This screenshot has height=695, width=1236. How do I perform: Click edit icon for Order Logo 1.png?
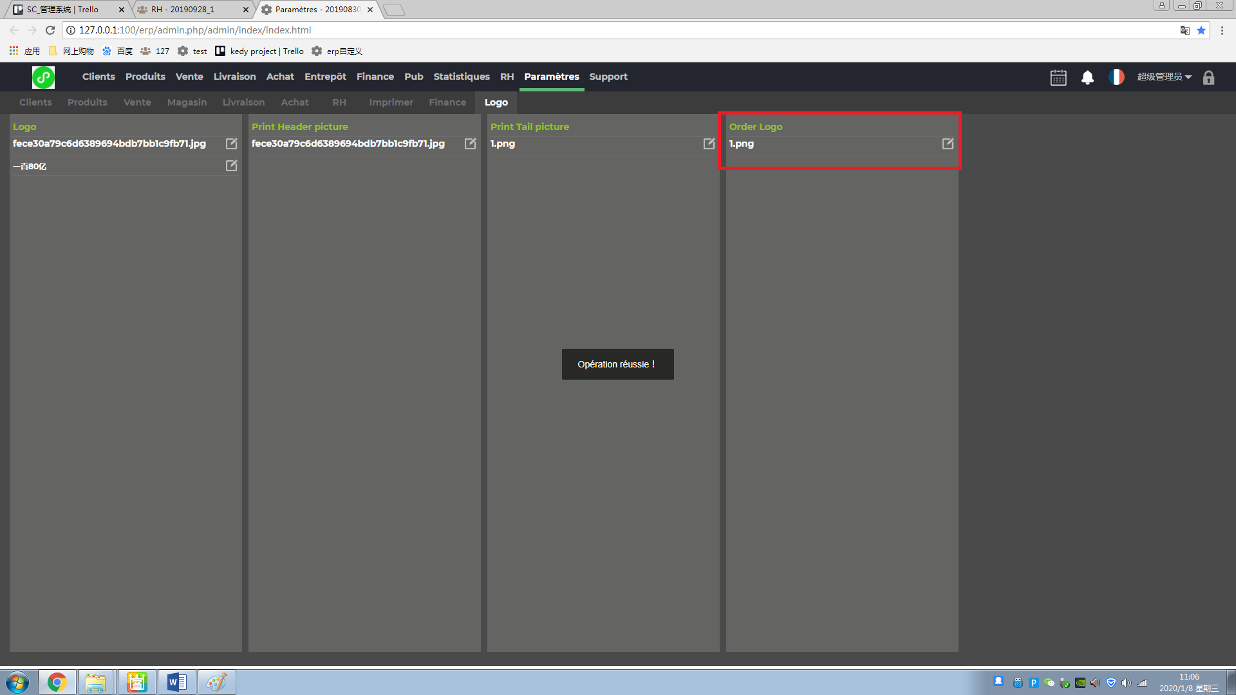(x=948, y=144)
